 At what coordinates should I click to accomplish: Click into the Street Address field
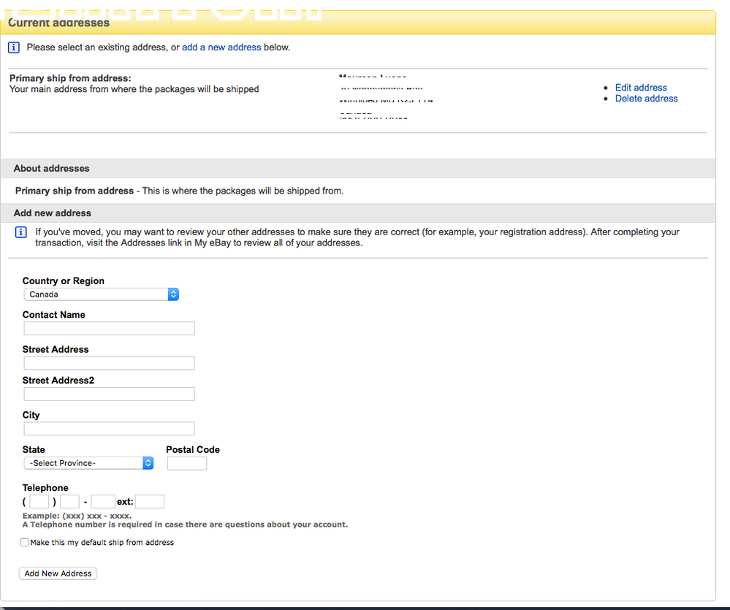click(x=110, y=363)
